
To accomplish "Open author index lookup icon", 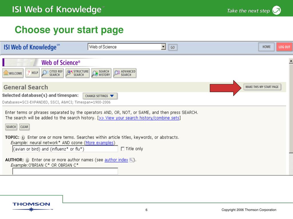I will (131, 160).
